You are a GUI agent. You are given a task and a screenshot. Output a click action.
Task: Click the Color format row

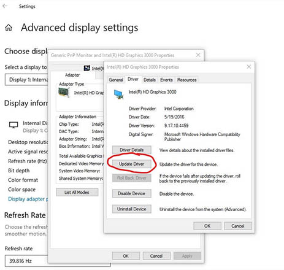tap(23, 180)
